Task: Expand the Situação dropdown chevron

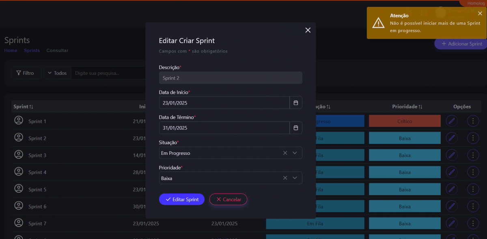Action: [295, 153]
